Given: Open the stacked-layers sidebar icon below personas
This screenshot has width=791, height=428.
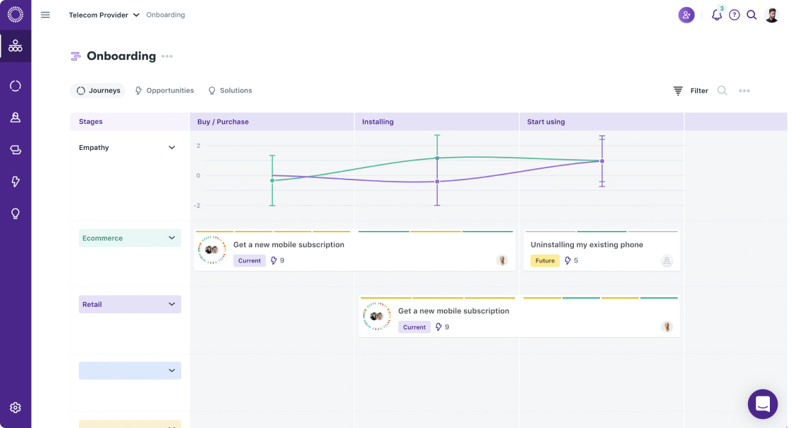Looking at the screenshot, I should point(15,149).
